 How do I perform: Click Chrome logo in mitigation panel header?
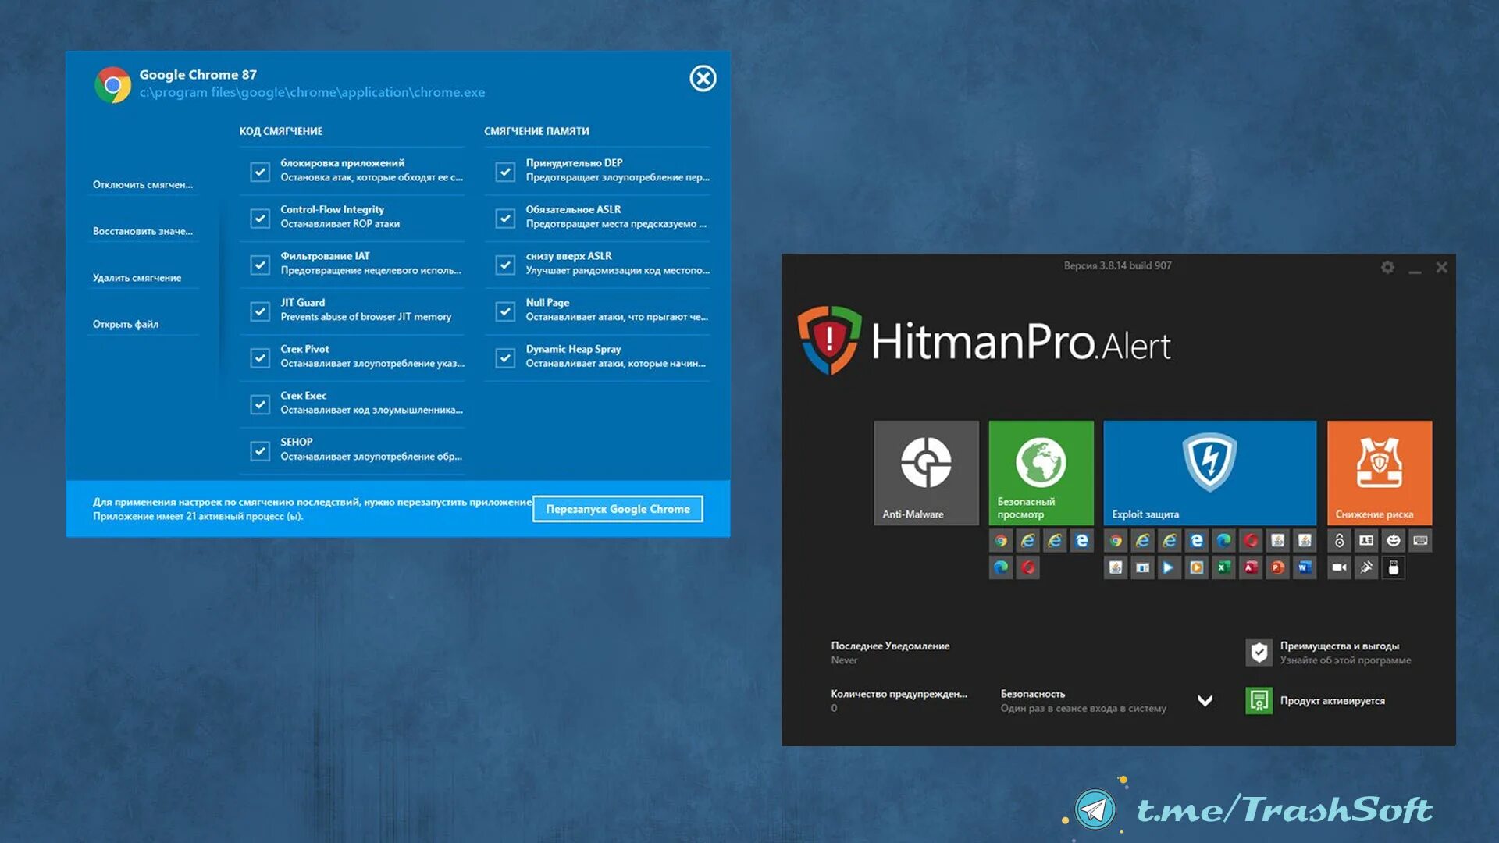coord(113,84)
